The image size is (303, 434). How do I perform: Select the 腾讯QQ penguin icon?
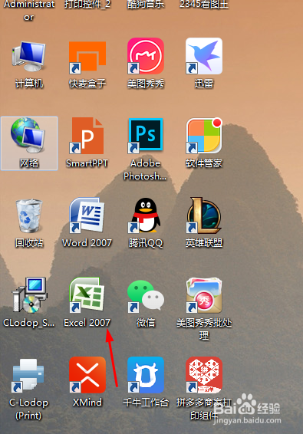point(144,215)
